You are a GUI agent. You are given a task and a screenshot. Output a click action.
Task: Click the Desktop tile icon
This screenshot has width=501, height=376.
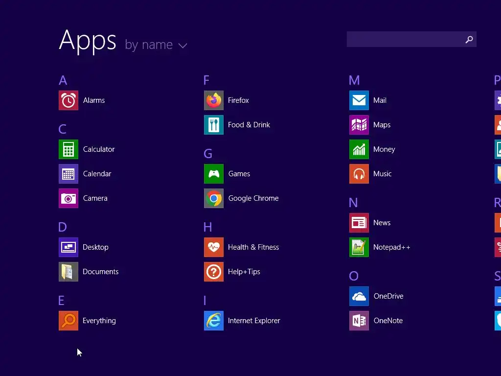(x=68, y=247)
